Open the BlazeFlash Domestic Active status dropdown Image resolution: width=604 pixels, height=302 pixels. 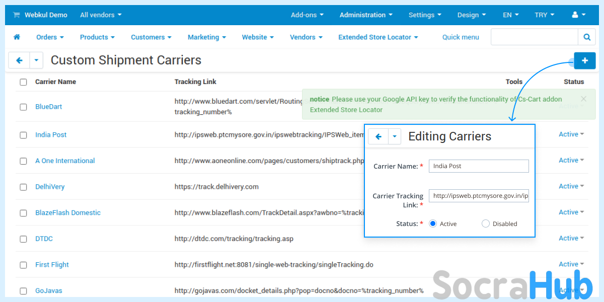tap(571, 212)
